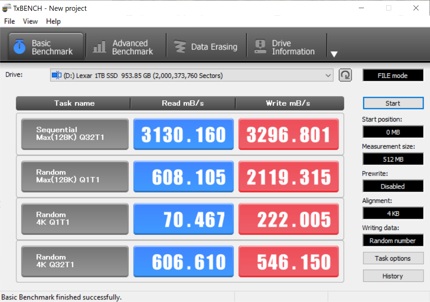Click the Writing data Random number field
430x302 pixels.
tap(393, 240)
